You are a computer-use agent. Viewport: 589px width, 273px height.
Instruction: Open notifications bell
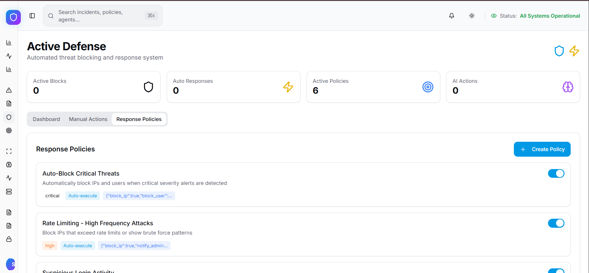tap(452, 16)
